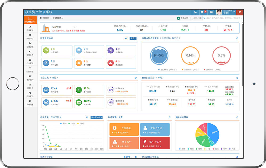
Task: Open the 按合同份数 dropdown in 出租走势
Action: coord(97,117)
